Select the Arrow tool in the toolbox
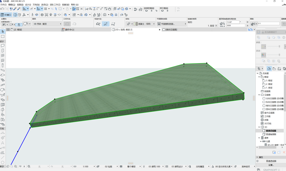Screen dimensions: 286x171 point(3,32)
